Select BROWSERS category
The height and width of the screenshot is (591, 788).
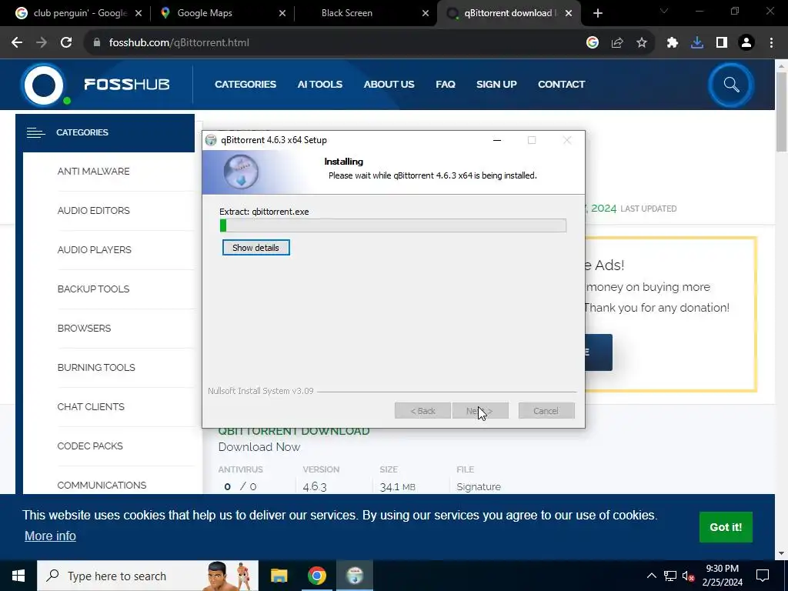[84, 328]
